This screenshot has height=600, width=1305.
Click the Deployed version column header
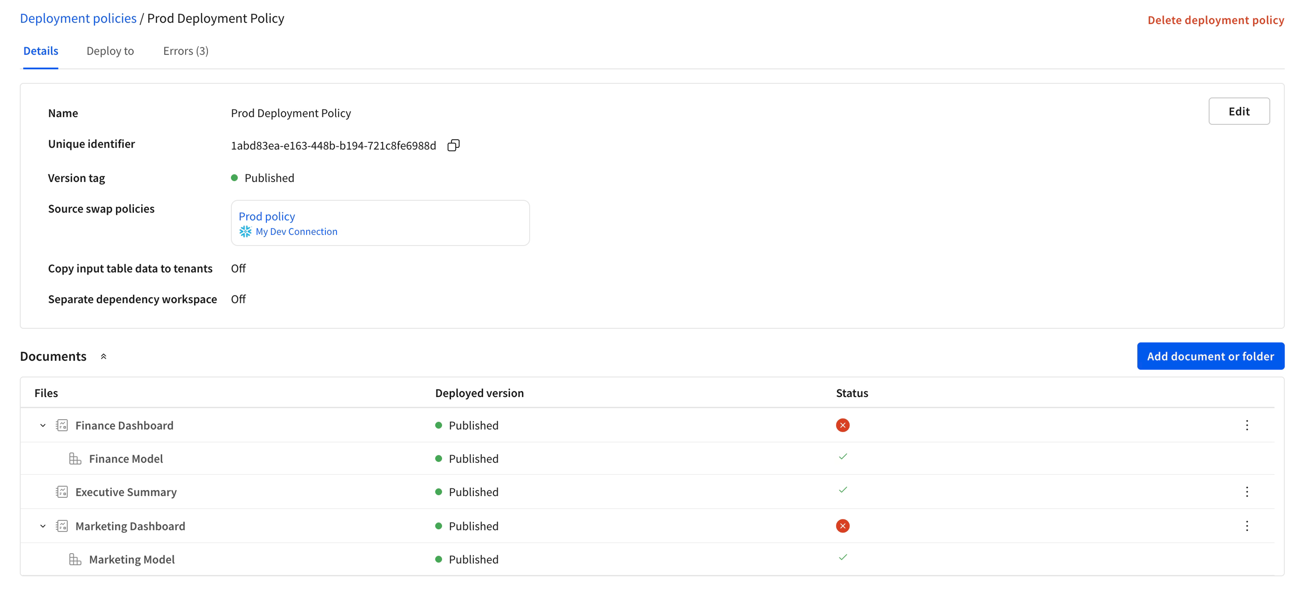(x=479, y=393)
